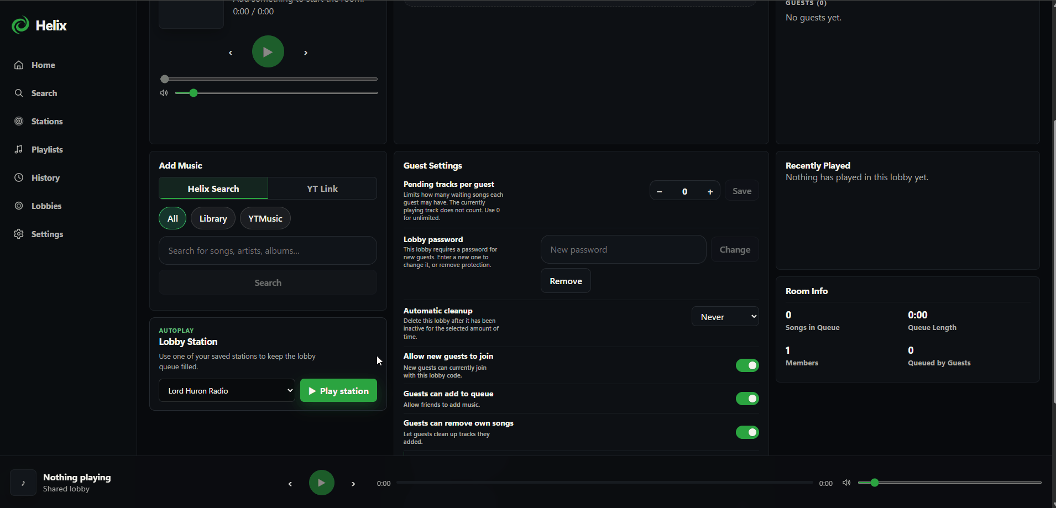The image size is (1056, 508).
Task: Click the Search button under Add Music
Action: tap(268, 282)
